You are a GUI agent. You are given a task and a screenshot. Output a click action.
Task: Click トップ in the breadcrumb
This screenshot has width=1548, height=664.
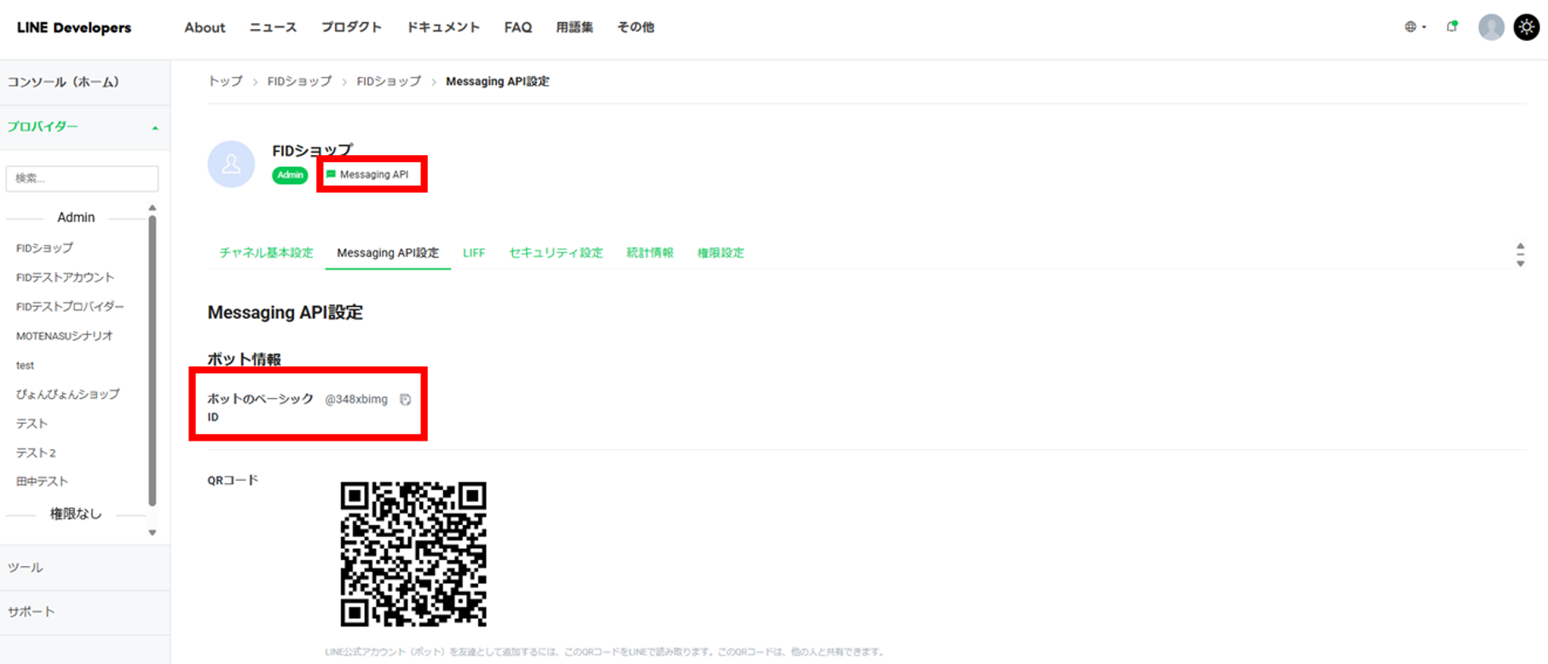(225, 82)
